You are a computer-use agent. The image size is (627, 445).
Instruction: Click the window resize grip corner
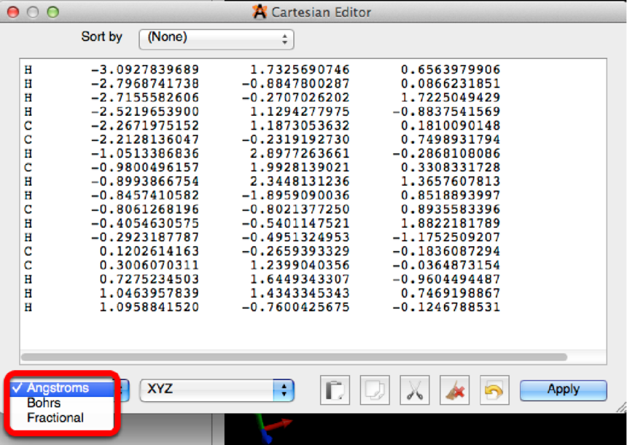620,407
